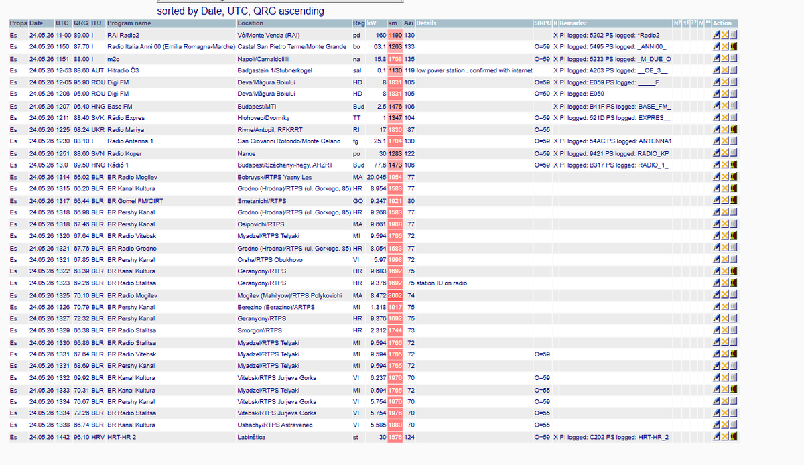Select location 'Smetanichi/RTPS'
804x465 pixels.
click(262, 200)
